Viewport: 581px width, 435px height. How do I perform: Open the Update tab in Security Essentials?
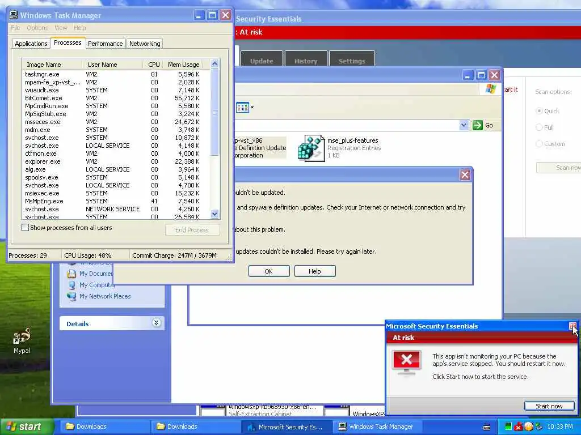(x=262, y=59)
